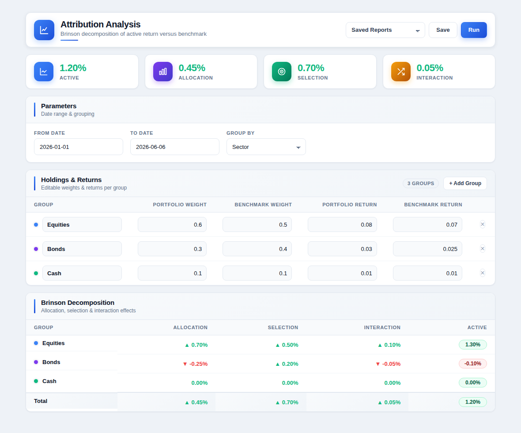This screenshot has height=433, width=521.
Task: Click the green Selection target icon
Action: click(281, 72)
